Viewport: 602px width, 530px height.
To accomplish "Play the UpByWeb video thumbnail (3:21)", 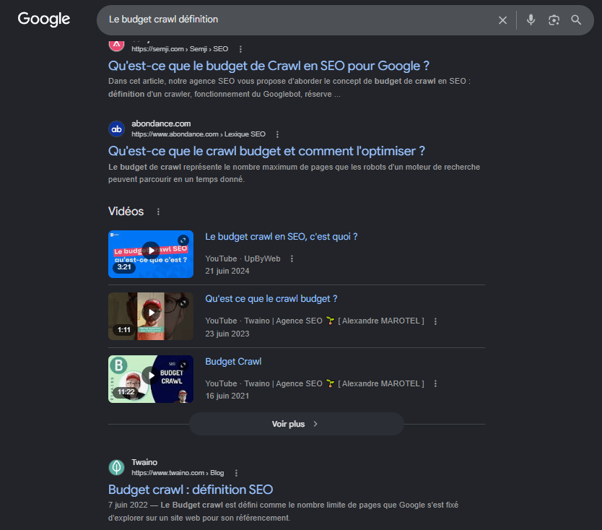I will [150, 254].
